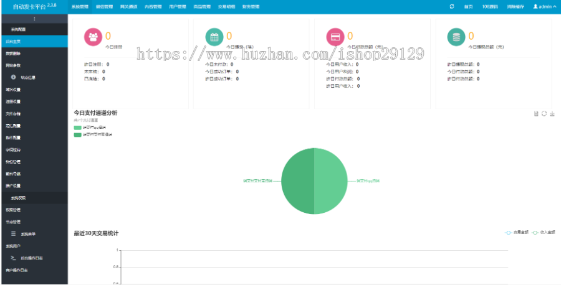Open the 内容管理 top menu
The height and width of the screenshot is (285, 561).
point(153,6)
